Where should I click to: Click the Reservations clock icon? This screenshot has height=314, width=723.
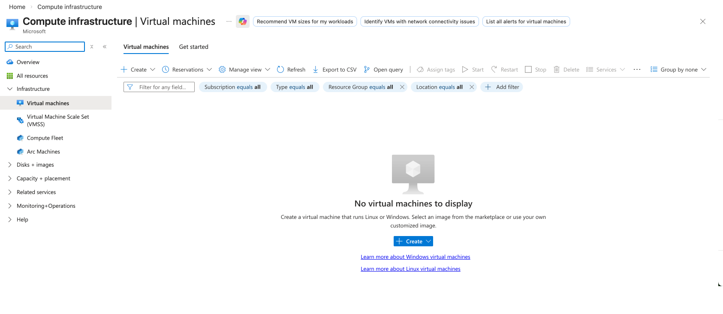pyautogui.click(x=166, y=69)
